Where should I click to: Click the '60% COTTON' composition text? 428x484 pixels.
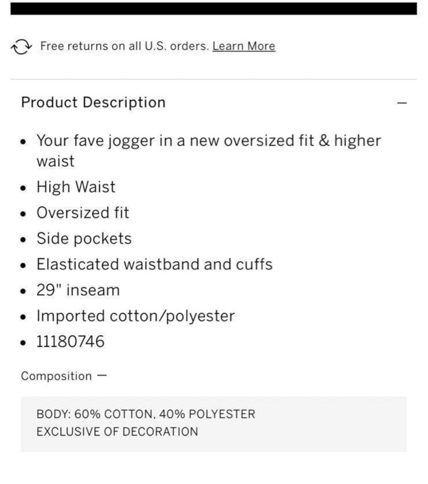(113, 414)
